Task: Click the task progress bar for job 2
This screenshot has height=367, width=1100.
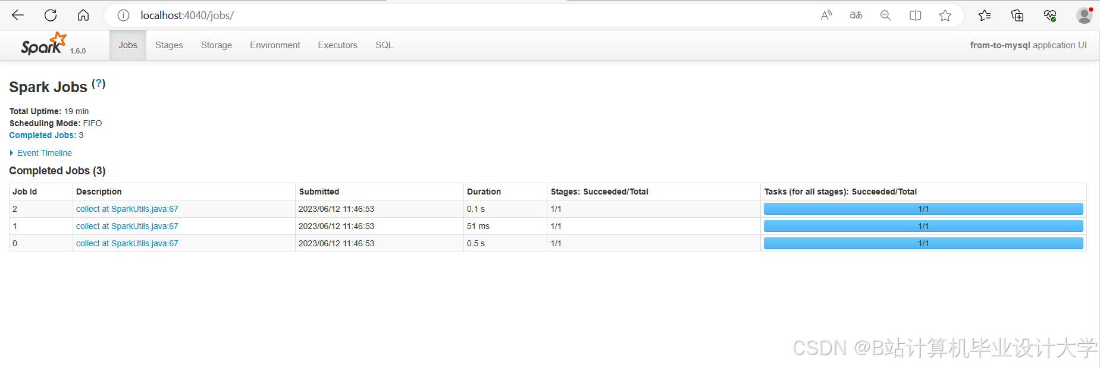Action: click(923, 209)
